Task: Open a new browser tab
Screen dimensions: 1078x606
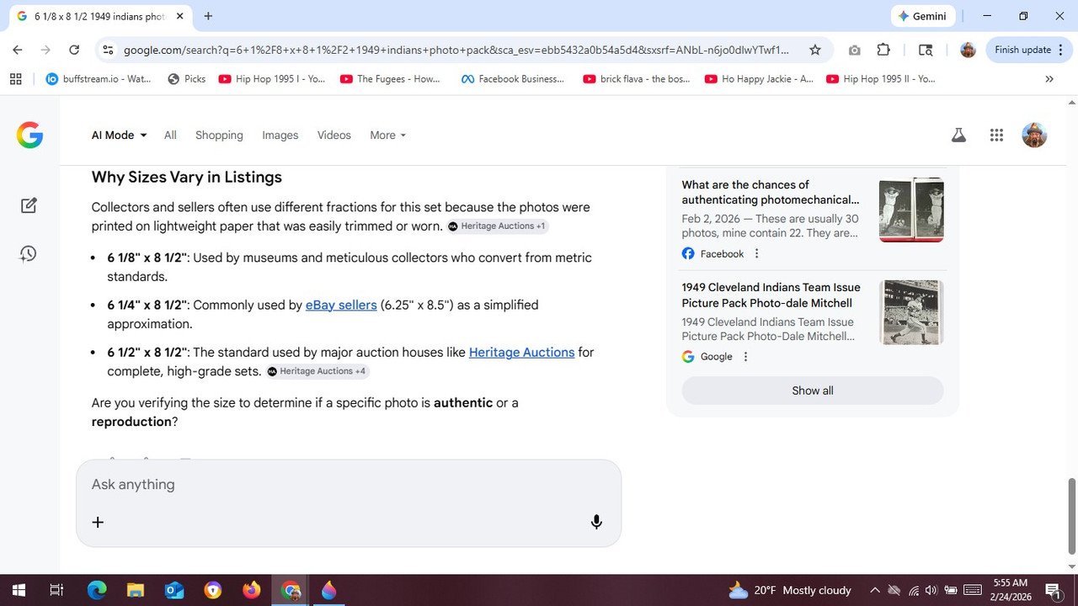Action: [x=208, y=16]
